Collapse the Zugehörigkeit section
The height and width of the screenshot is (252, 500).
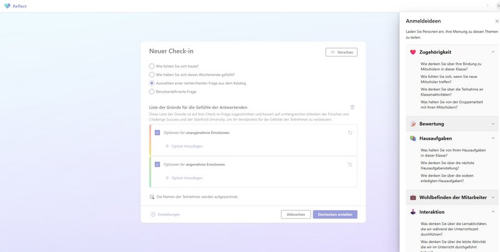(x=493, y=52)
